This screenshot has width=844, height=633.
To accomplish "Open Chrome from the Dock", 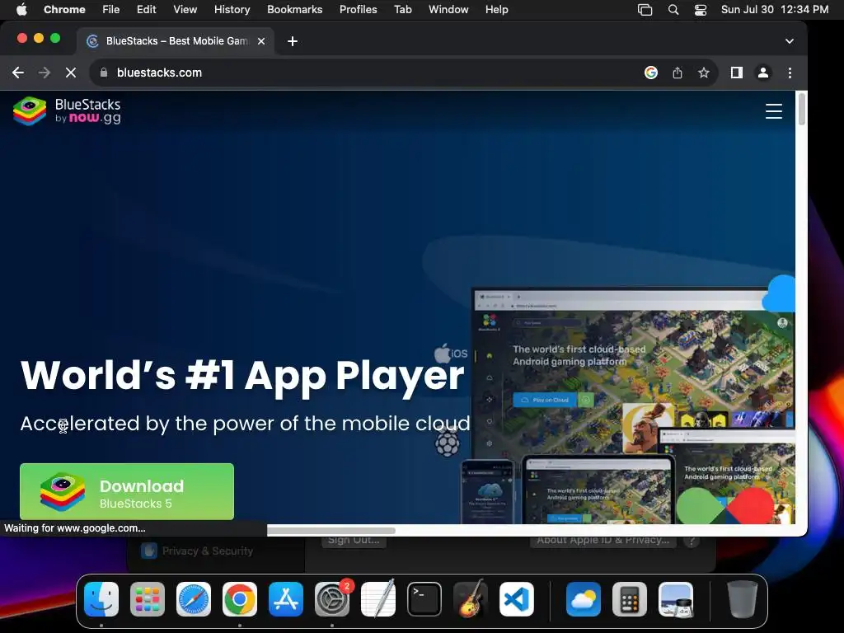I will pyautogui.click(x=240, y=599).
